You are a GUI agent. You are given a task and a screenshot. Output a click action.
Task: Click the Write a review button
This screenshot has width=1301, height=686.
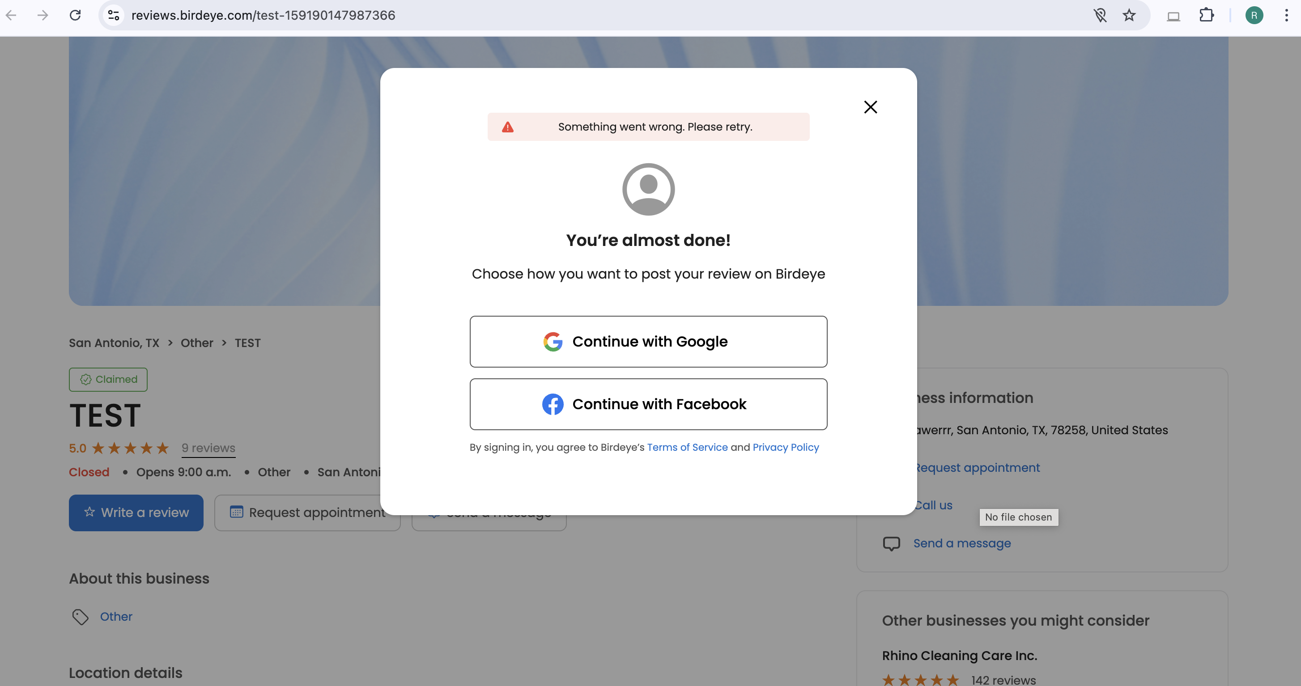[136, 512]
